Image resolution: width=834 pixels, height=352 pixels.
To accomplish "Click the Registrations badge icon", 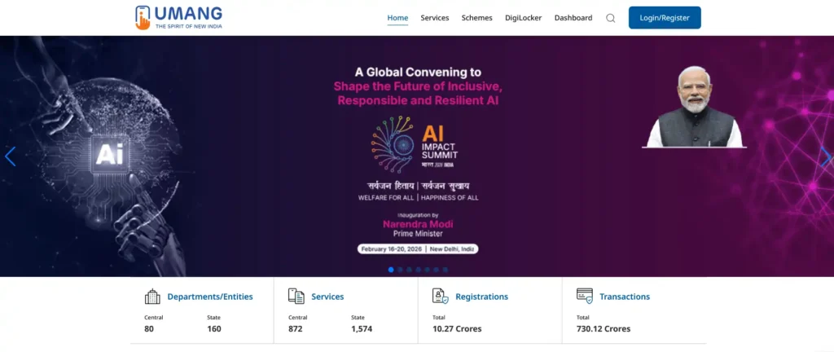I will [440, 297].
